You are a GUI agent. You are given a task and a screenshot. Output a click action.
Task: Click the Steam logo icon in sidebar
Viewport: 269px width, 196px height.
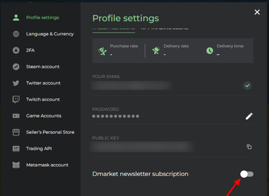pos(16,67)
